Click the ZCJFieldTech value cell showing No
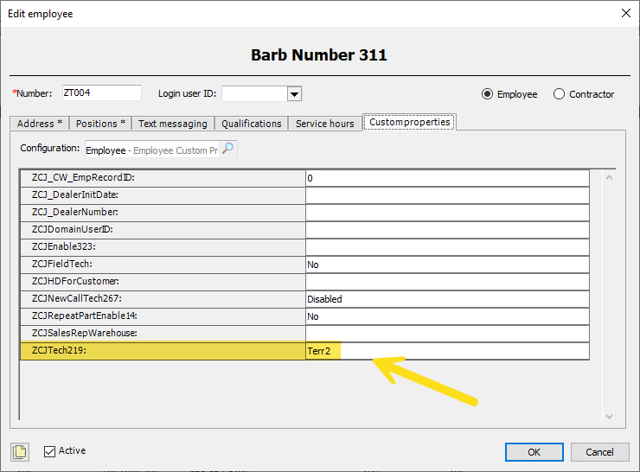Screen dimensions: 640x472 pyautogui.click(x=447, y=265)
